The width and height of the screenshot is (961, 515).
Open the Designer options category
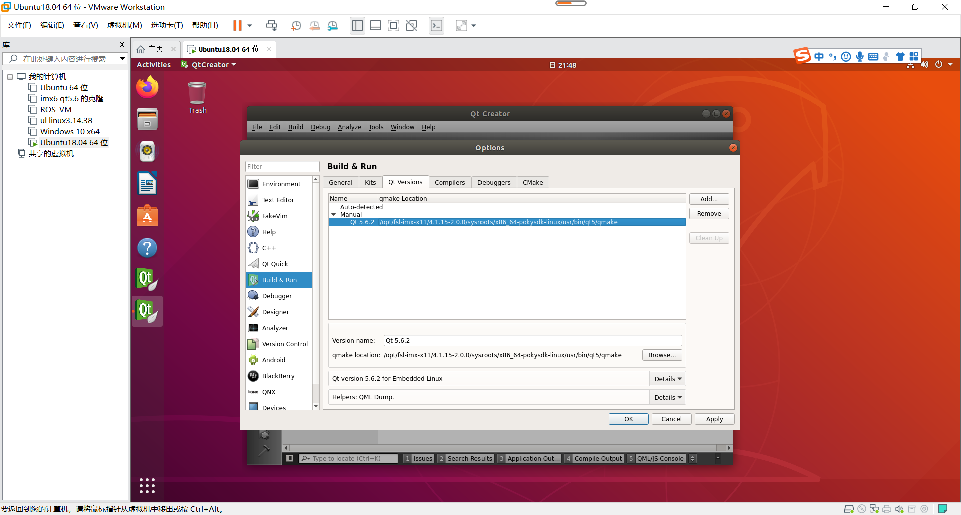click(275, 312)
